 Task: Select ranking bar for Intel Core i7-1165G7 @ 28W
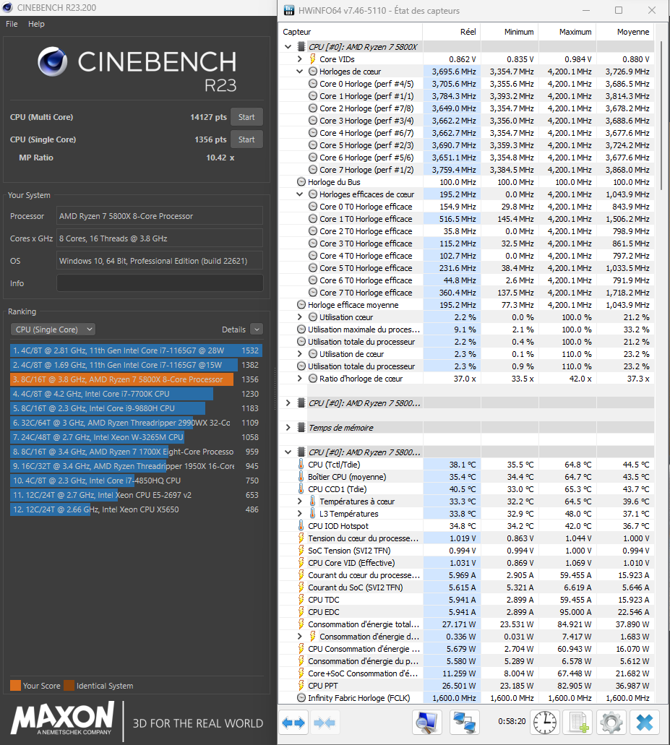136,350
